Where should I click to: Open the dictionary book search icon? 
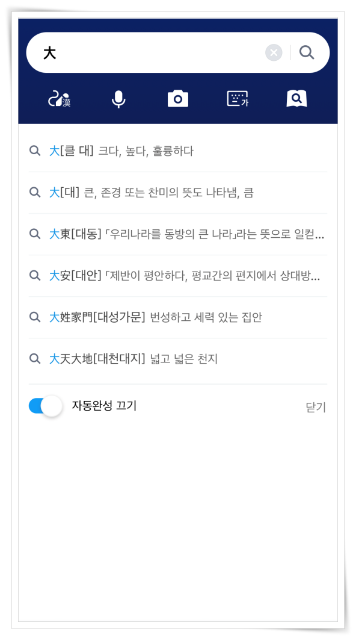point(296,99)
